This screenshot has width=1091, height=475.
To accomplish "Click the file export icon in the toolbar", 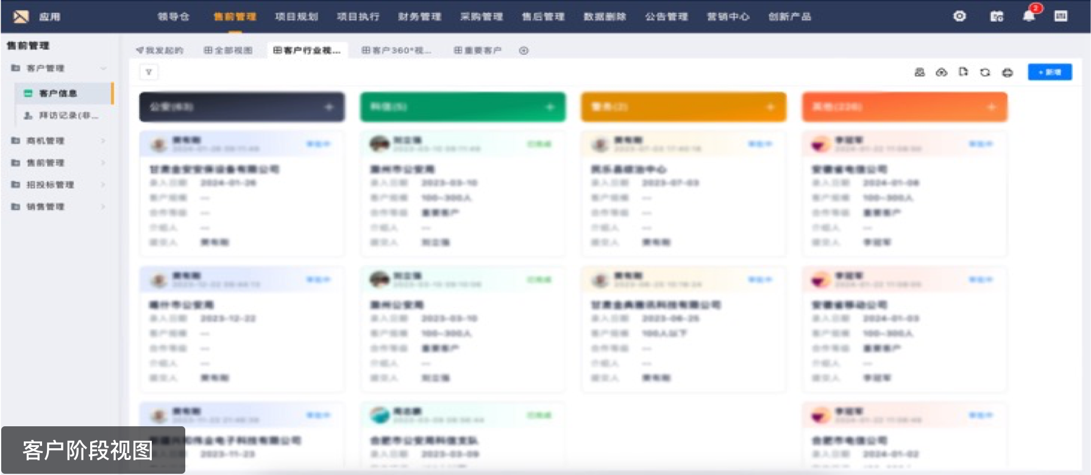I will 963,72.
